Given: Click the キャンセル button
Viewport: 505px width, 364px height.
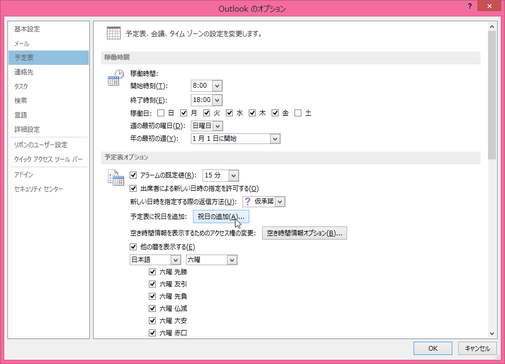Looking at the screenshot, I should tap(477, 348).
